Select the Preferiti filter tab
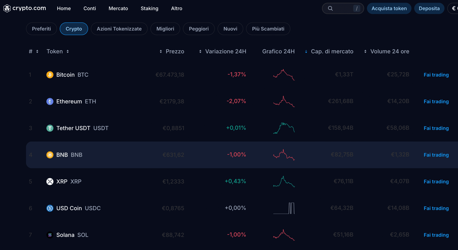This screenshot has height=250, width=458. pyautogui.click(x=42, y=29)
